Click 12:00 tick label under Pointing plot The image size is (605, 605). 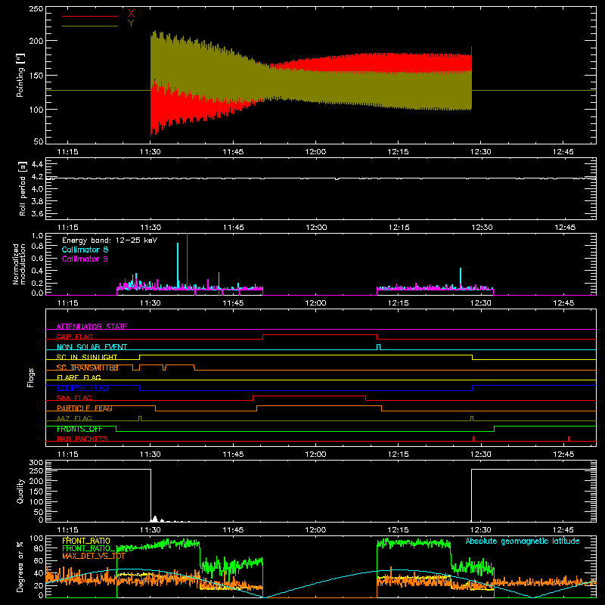tap(315, 152)
